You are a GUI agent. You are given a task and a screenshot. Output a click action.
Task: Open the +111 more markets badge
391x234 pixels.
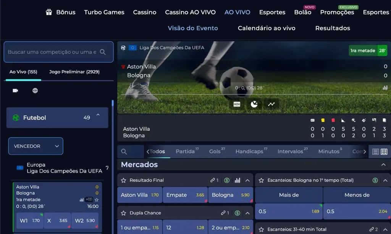pyautogui.click(x=89, y=199)
